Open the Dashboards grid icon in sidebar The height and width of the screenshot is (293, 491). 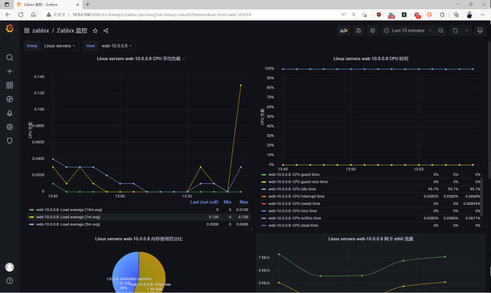click(10, 85)
